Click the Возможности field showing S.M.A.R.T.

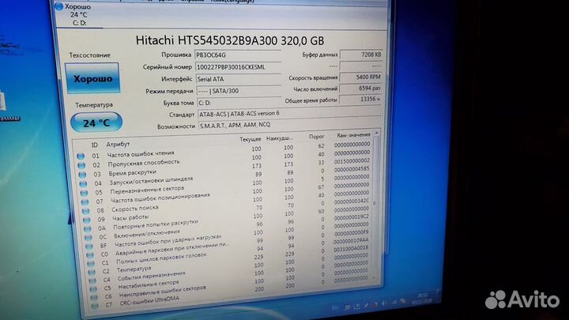[x=290, y=125]
